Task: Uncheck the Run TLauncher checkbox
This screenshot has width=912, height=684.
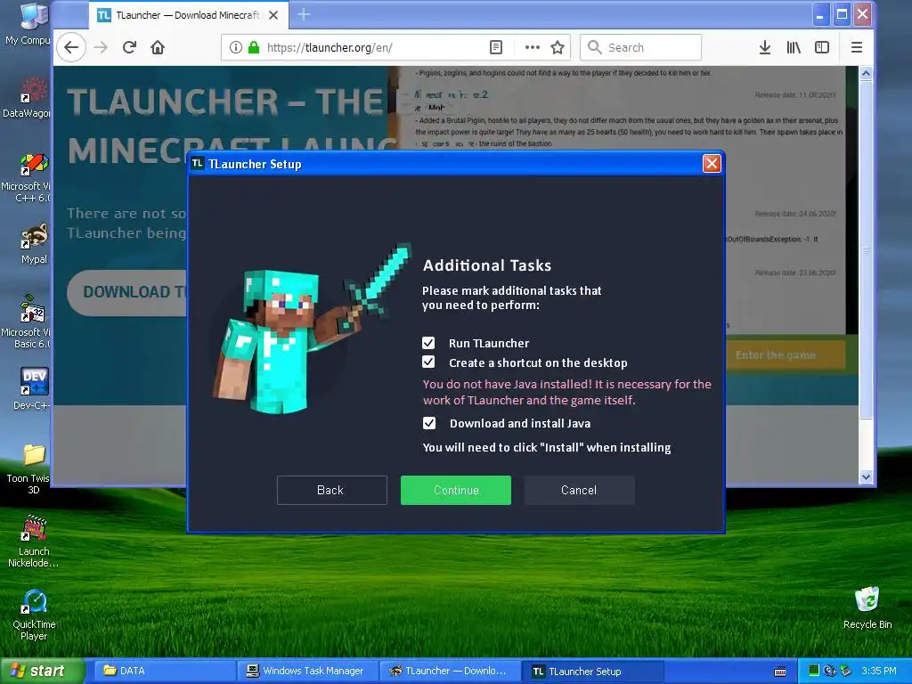Action: click(428, 343)
